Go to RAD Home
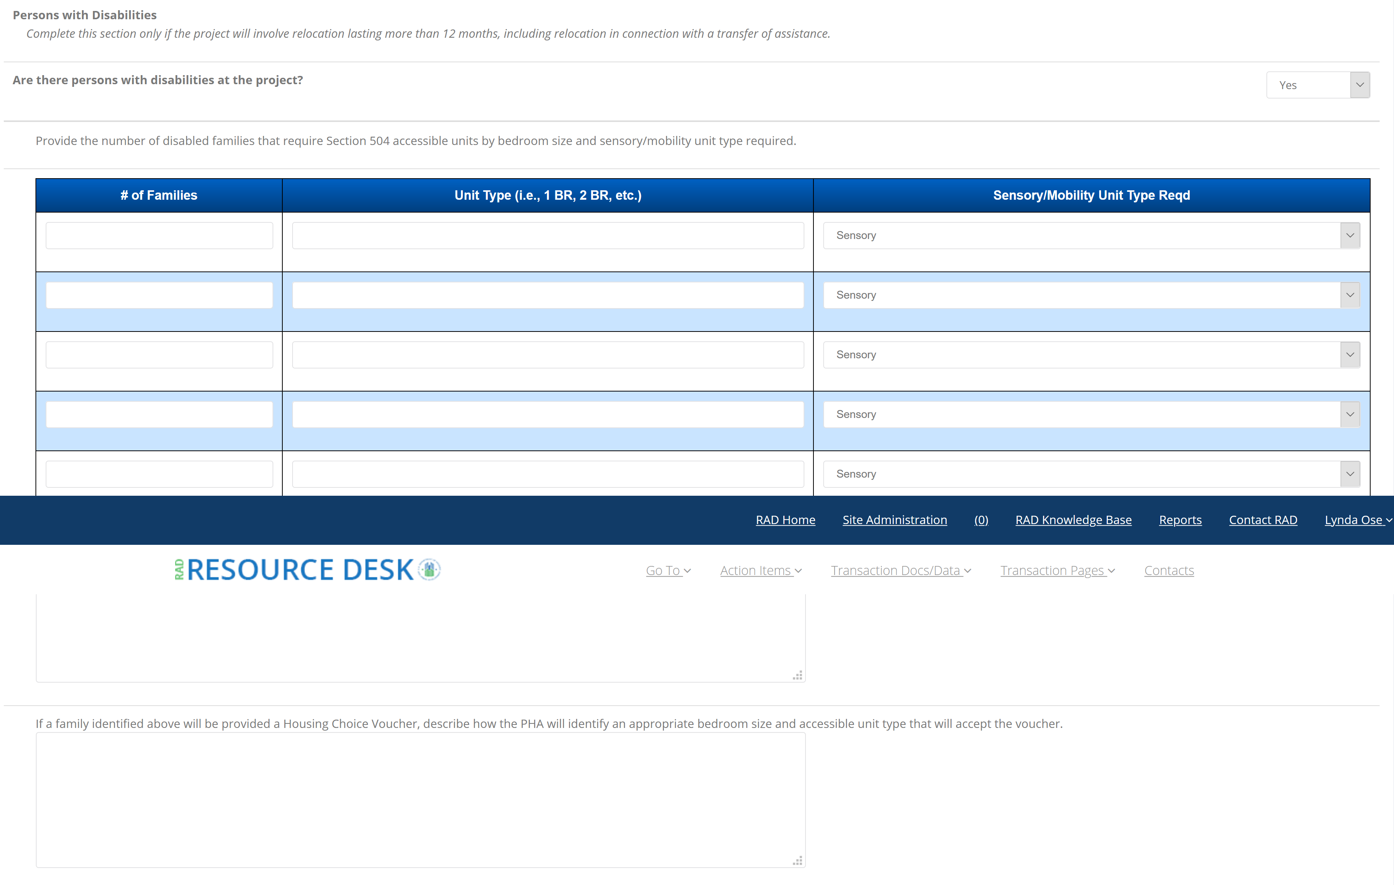This screenshot has height=885, width=1394. [785, 520]
